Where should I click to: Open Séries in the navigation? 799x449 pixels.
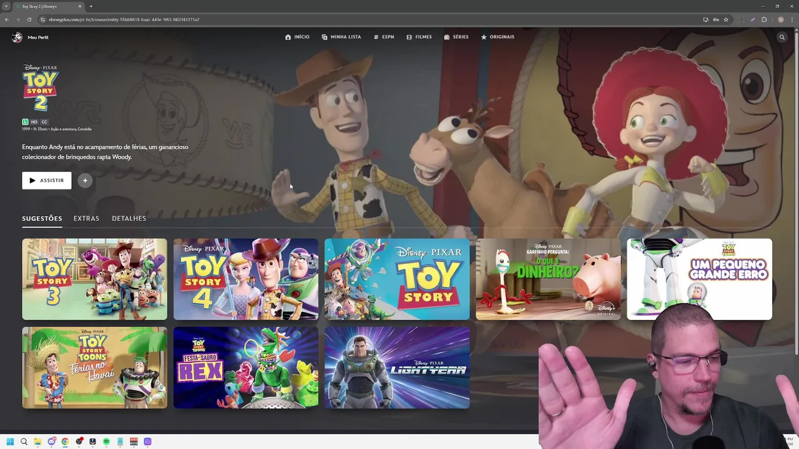point(456,37)
